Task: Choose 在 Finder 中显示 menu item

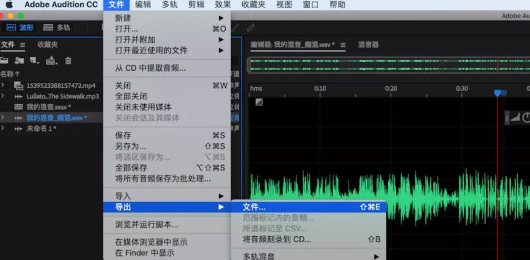Action: (167, 253)
